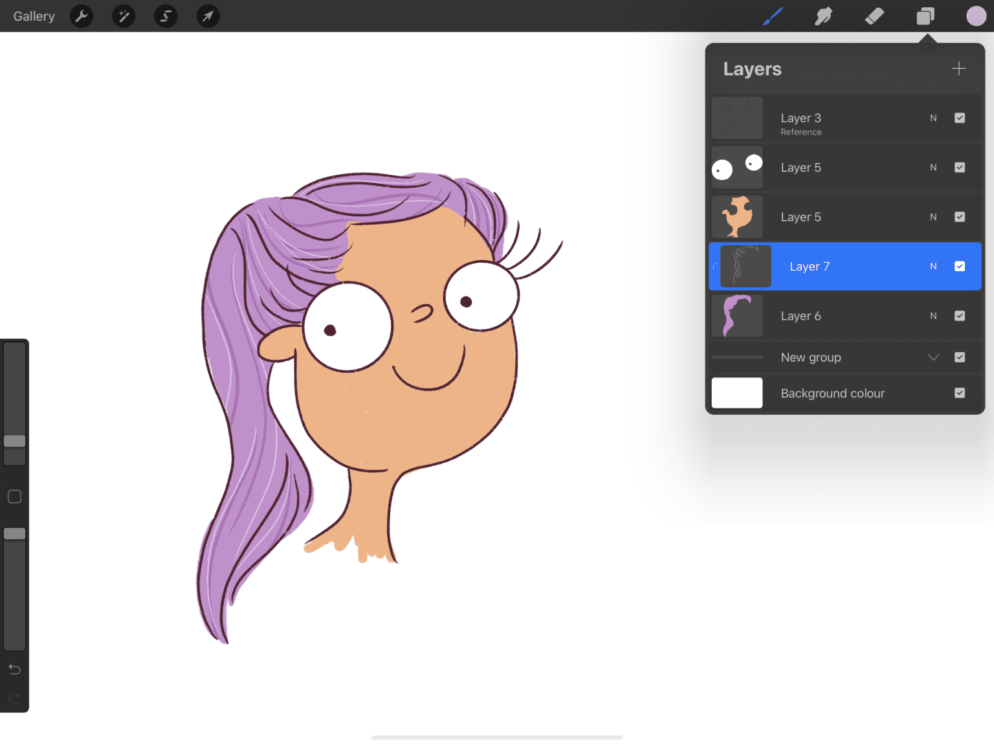Viewport: 994px width, 745px height.
Task: Disable the Background colour layer
Action: coord(960,393)
